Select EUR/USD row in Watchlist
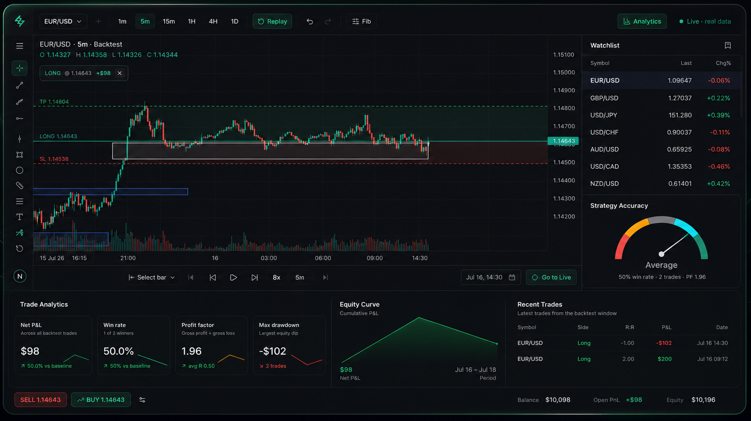Viewport: 751px width, 421px height. click(x=661, y=80)
